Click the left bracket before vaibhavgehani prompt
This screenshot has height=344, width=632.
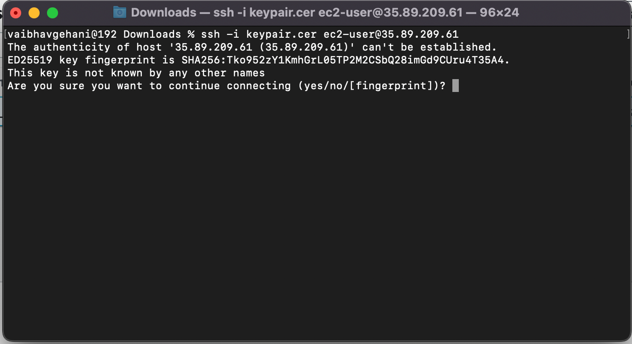(5, 34)
